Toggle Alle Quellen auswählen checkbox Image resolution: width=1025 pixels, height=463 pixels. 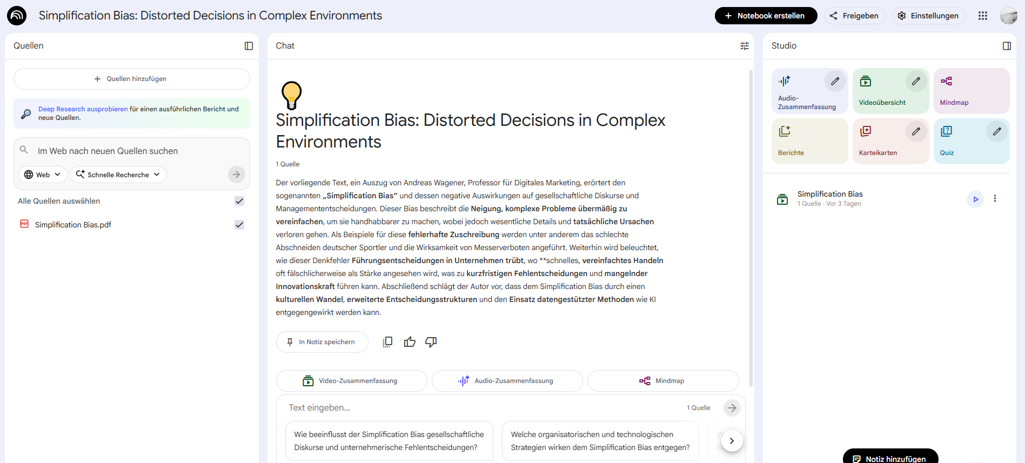[x=239, y=201]
